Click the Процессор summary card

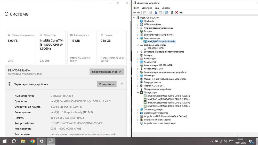(x=51, y=47)
